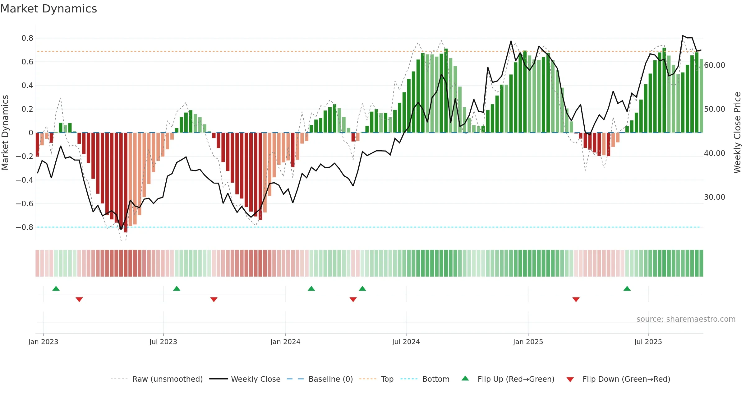746x420 pixels.
Task: Click the deepest red bar below −0.8
Action: point(126,182)
